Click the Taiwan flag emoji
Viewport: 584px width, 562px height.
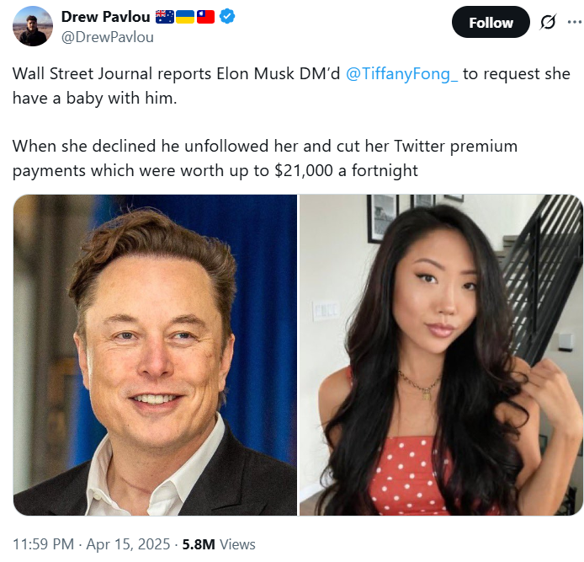pyautogui.click(x=205, y=18)
